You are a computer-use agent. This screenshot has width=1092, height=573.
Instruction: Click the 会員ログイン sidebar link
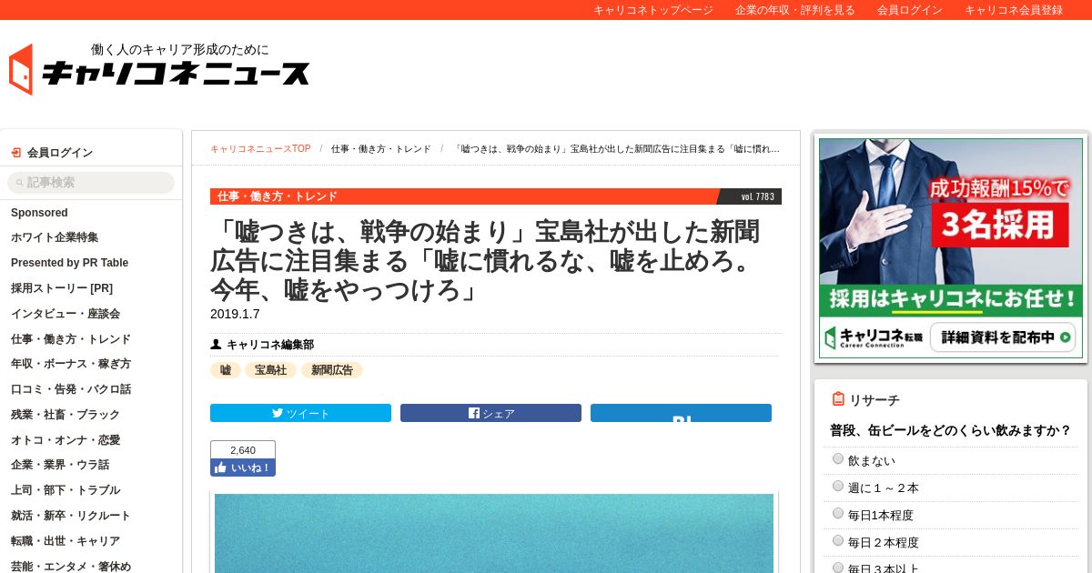(60, 153)
